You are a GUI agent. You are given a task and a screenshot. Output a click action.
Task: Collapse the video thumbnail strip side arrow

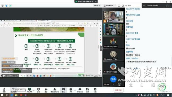point(101,48)
